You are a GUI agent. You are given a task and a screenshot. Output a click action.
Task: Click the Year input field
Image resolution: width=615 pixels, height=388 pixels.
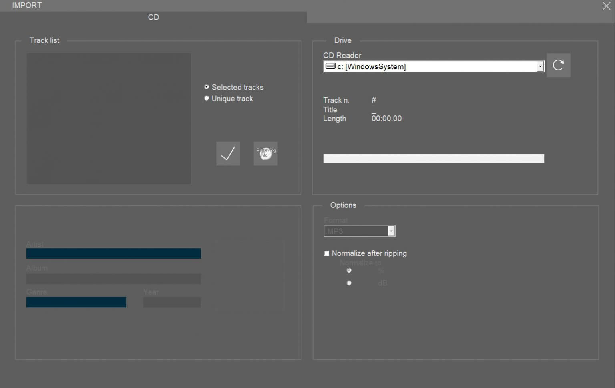172,302
